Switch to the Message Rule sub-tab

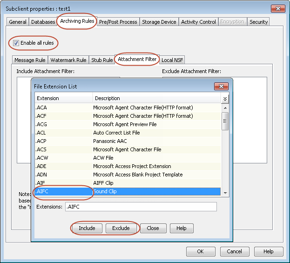(x=30, y=60)
